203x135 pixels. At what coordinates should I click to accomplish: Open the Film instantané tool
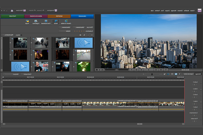(x=46, y=22)
